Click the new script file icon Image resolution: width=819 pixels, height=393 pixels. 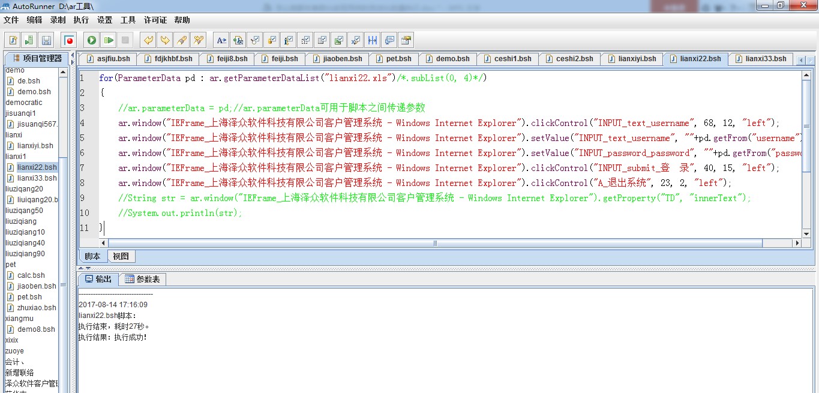click(13, 40)
